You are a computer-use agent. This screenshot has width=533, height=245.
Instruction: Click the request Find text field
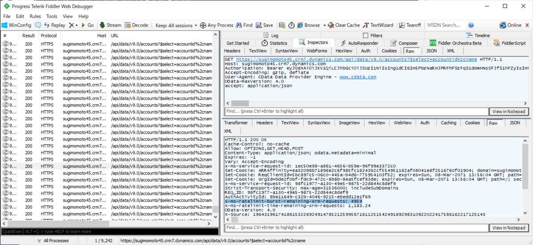click(x=356, y=111)
